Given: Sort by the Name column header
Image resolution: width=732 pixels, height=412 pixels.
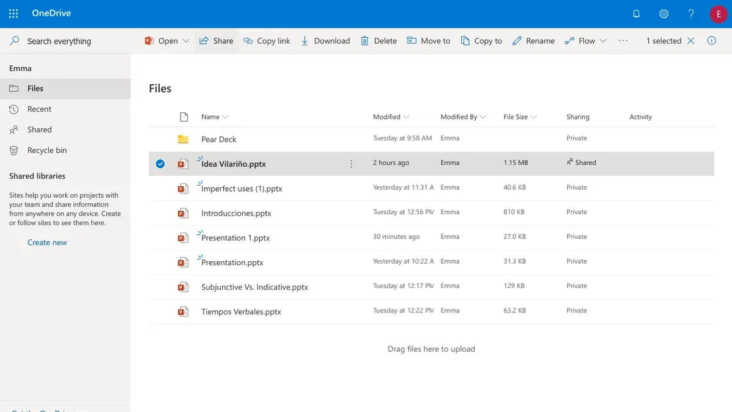Looking at the screenshot, I should click(x=215, y=117).
